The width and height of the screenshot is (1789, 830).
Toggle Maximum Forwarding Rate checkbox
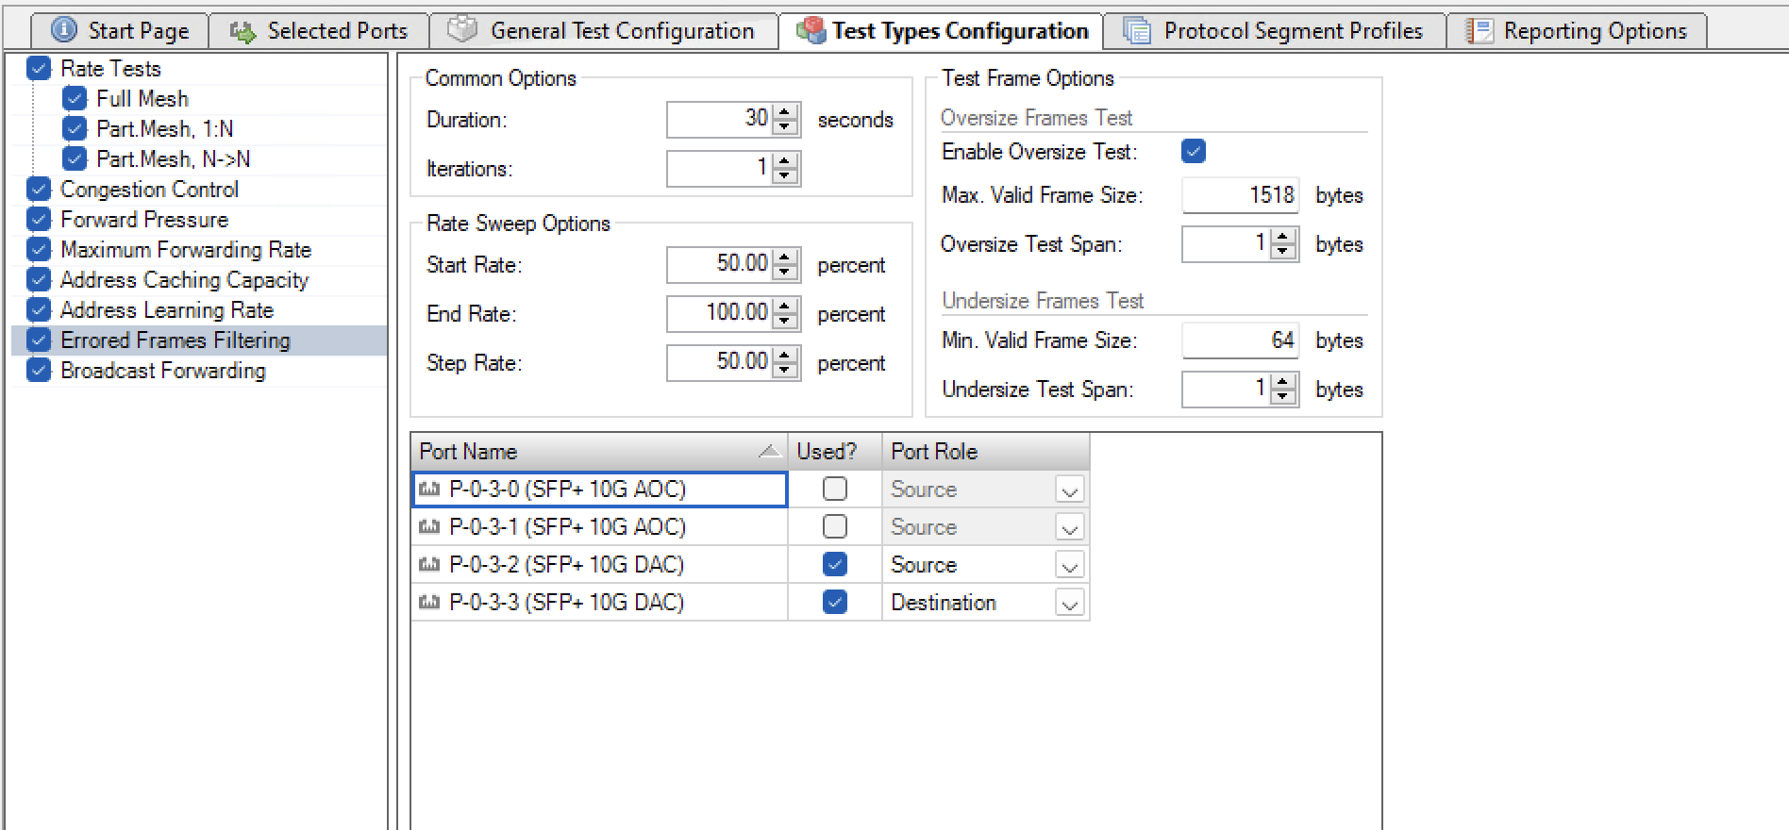(x=39, y=249)
